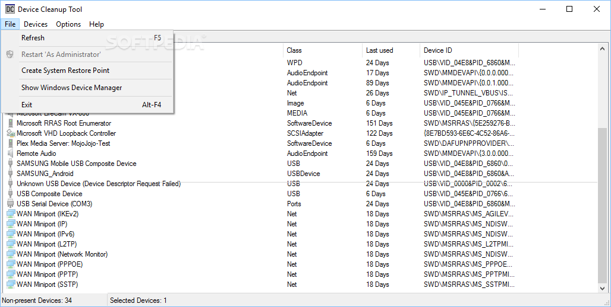Screen dimensions: 611x307
Task: Select Unknown USB Device (Device Descriptor Request Failed)
Action: [x=99, y=184]
